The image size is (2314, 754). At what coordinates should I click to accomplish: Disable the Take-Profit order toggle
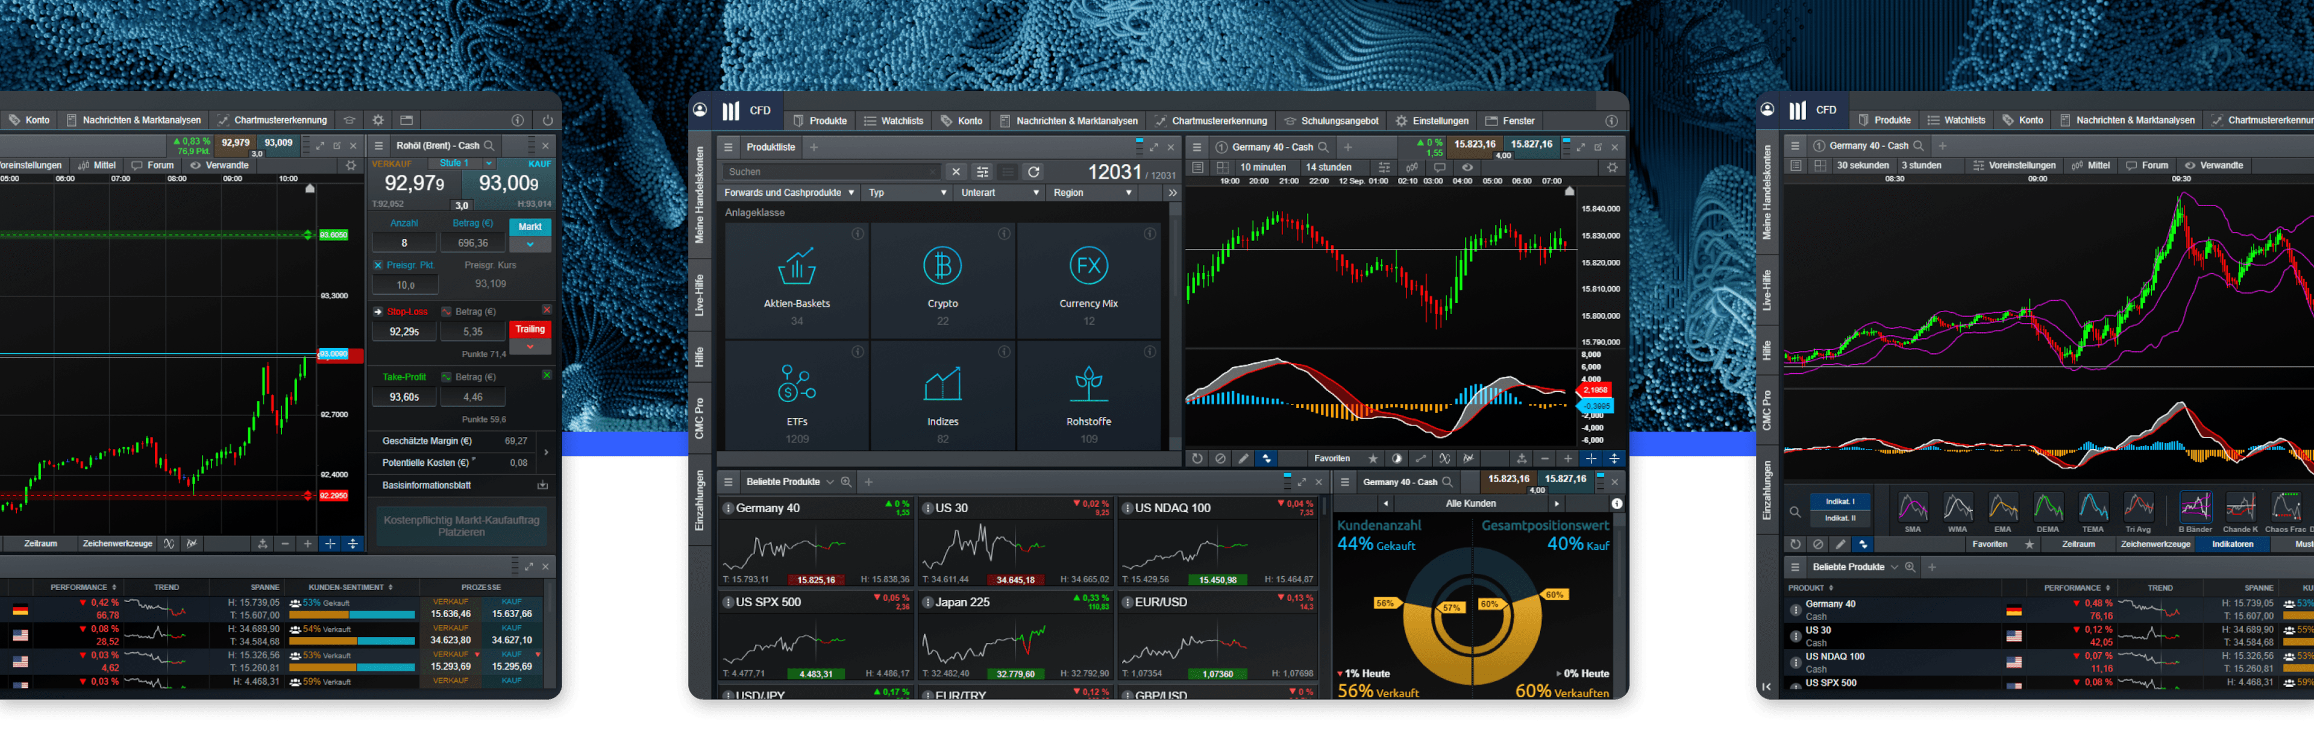tap(546, 375)
